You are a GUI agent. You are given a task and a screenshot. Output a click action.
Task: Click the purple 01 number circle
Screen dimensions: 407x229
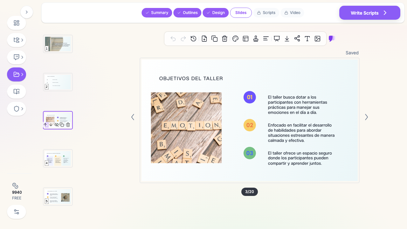250,97
